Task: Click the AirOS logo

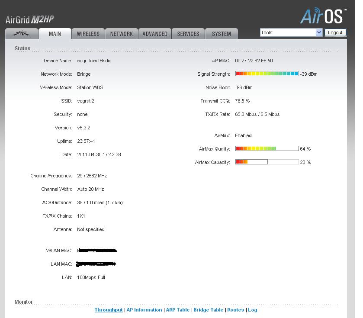Action: pyautogui.click(x=324, y=16)
